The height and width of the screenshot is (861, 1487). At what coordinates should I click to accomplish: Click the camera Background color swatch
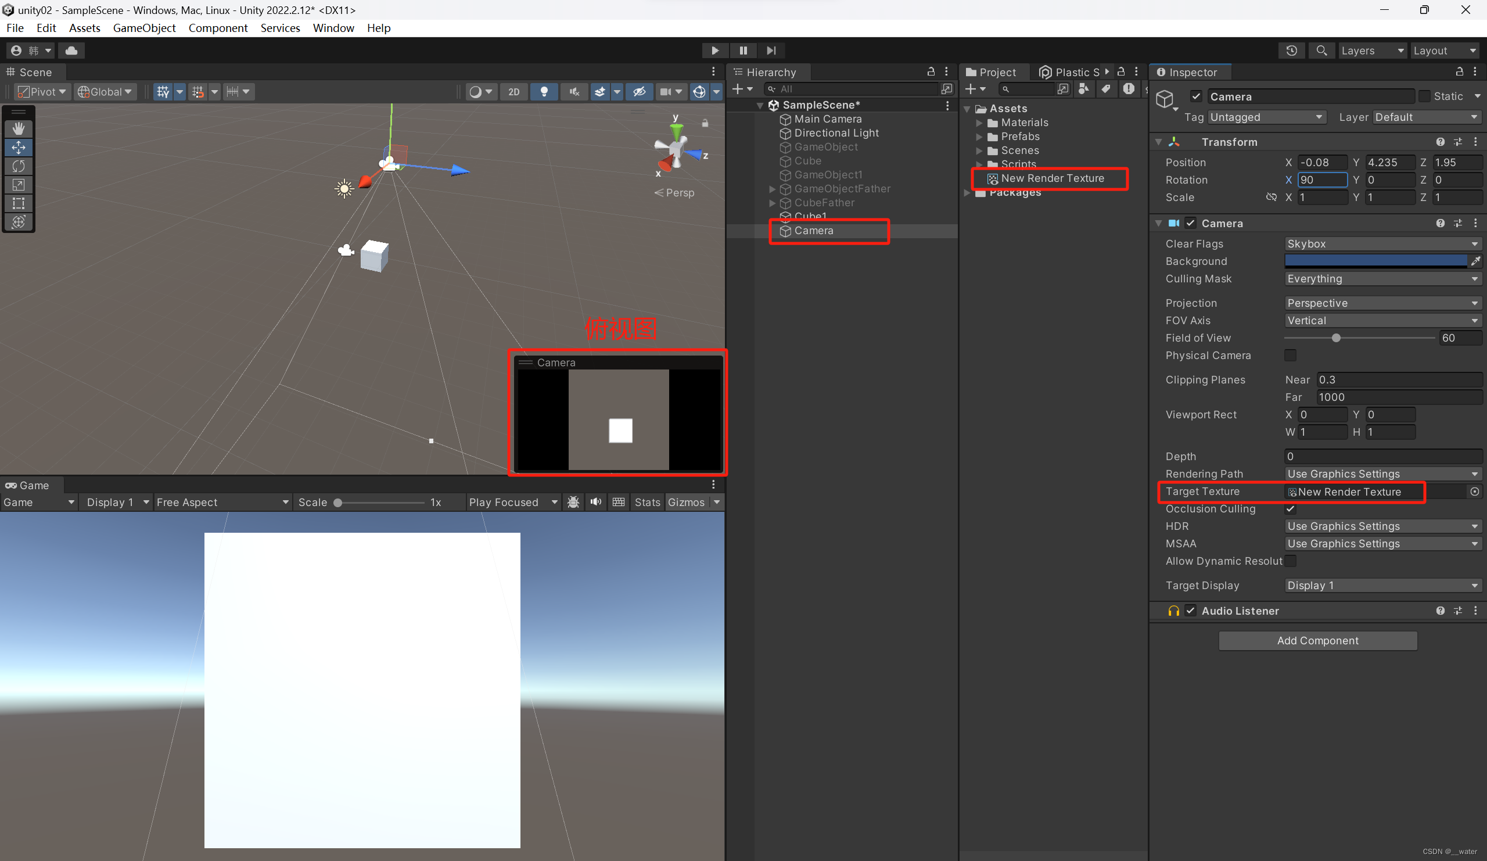[x=1375, y=261]
